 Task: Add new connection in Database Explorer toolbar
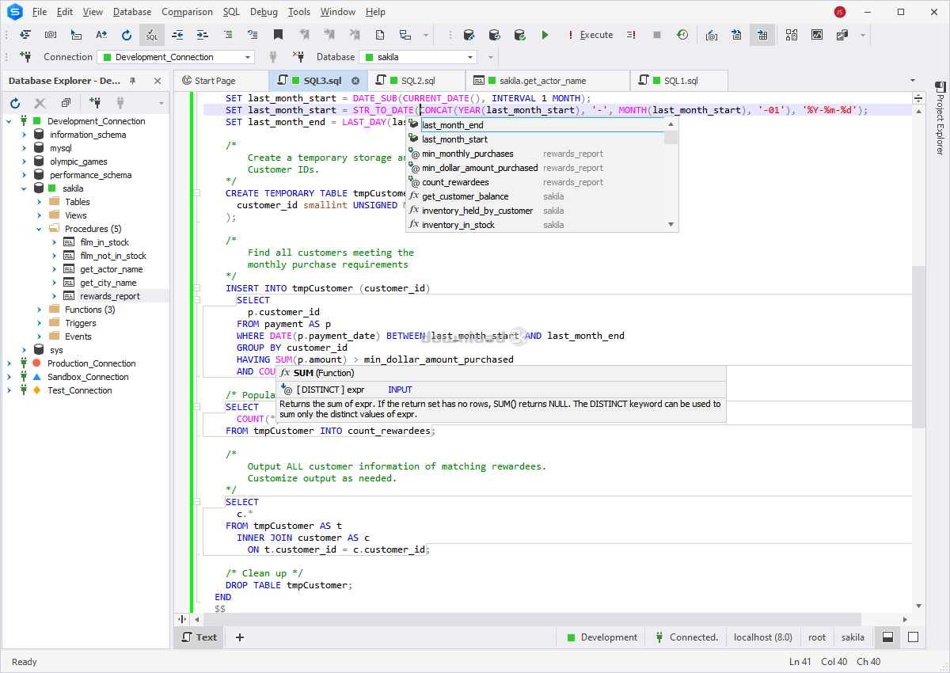point(95,103)
